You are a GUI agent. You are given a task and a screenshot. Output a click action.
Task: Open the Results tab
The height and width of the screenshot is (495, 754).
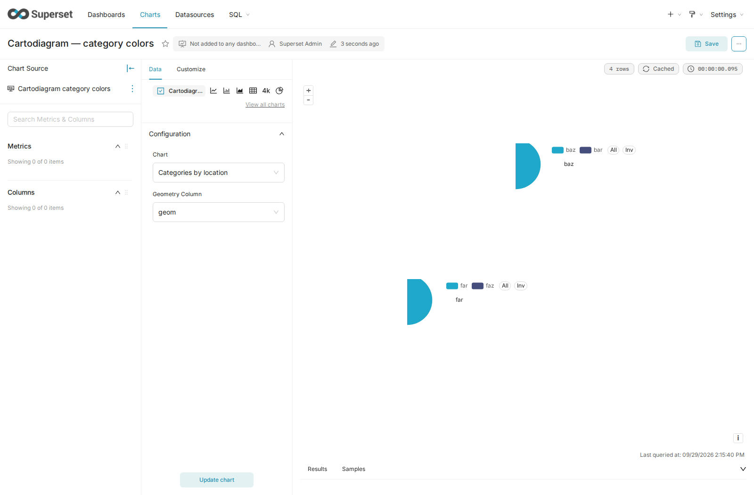click(x=317, y=469)
